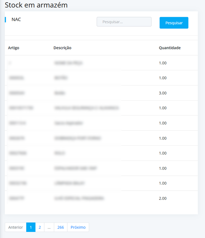Go to previous page with Anterior
The image size is (205, 238).
click(x=15, y=227)
